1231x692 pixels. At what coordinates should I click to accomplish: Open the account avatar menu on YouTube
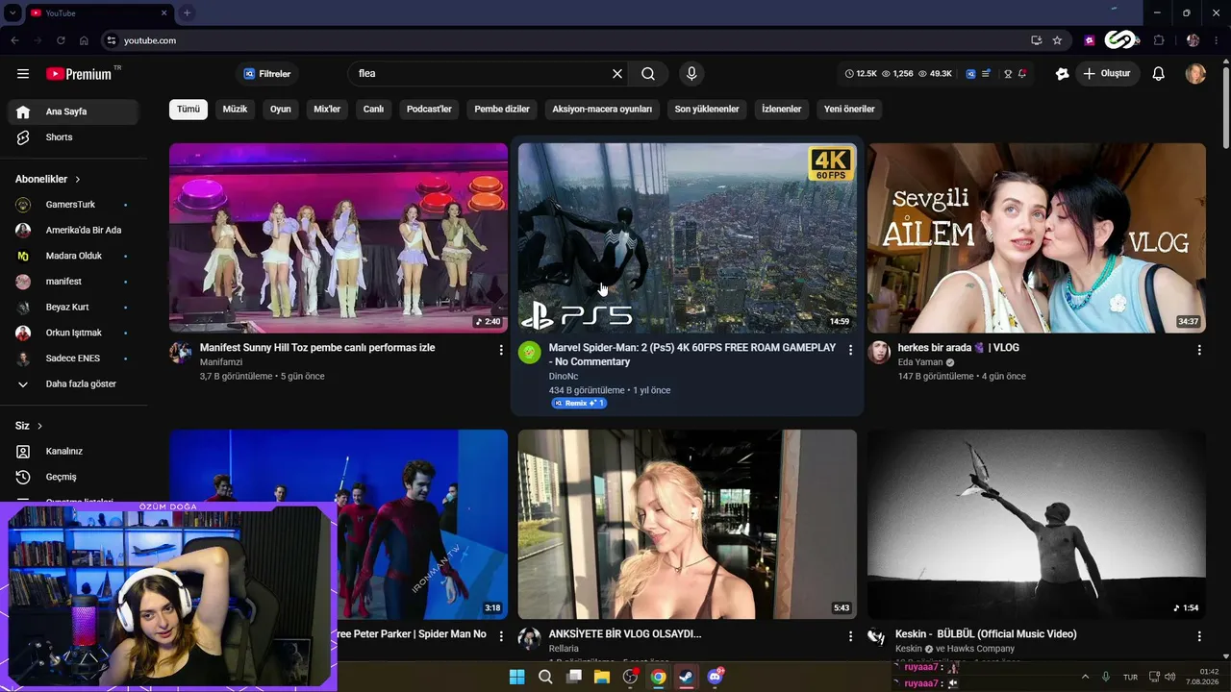(1195, 74)
